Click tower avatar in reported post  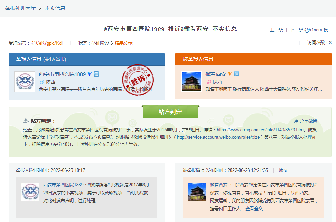197,192
